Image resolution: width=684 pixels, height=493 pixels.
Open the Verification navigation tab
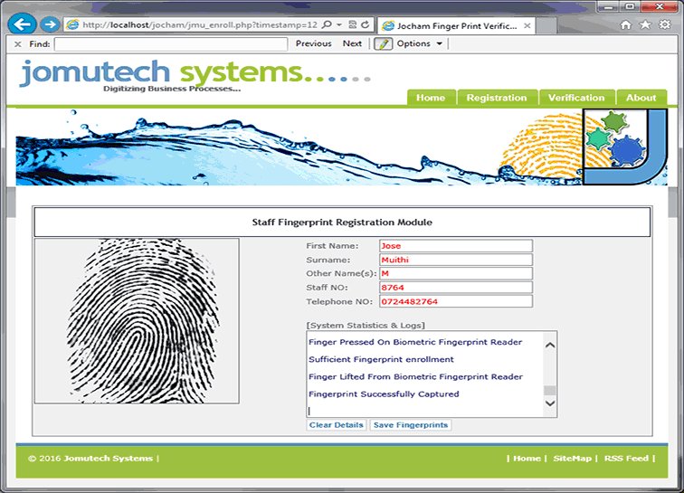tap(576, 98)
